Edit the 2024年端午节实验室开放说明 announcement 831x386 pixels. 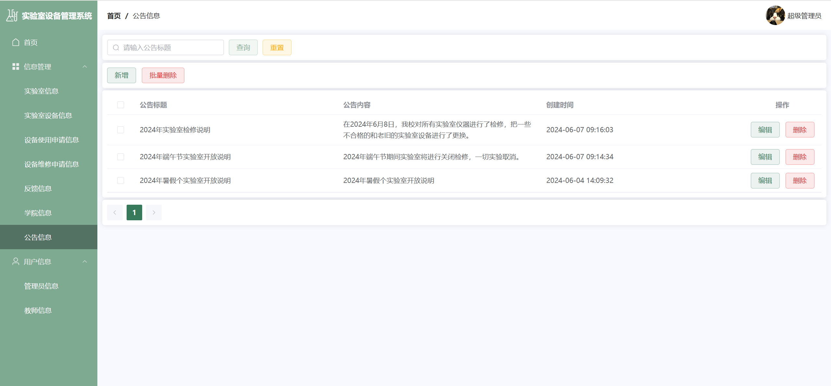765,157
